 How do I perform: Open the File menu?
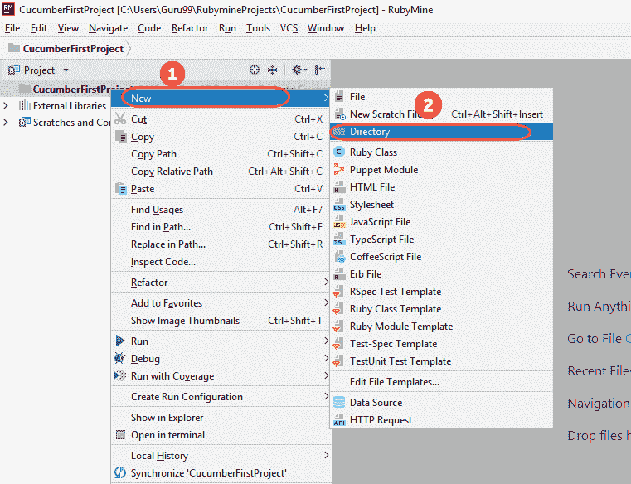(12, 28)
